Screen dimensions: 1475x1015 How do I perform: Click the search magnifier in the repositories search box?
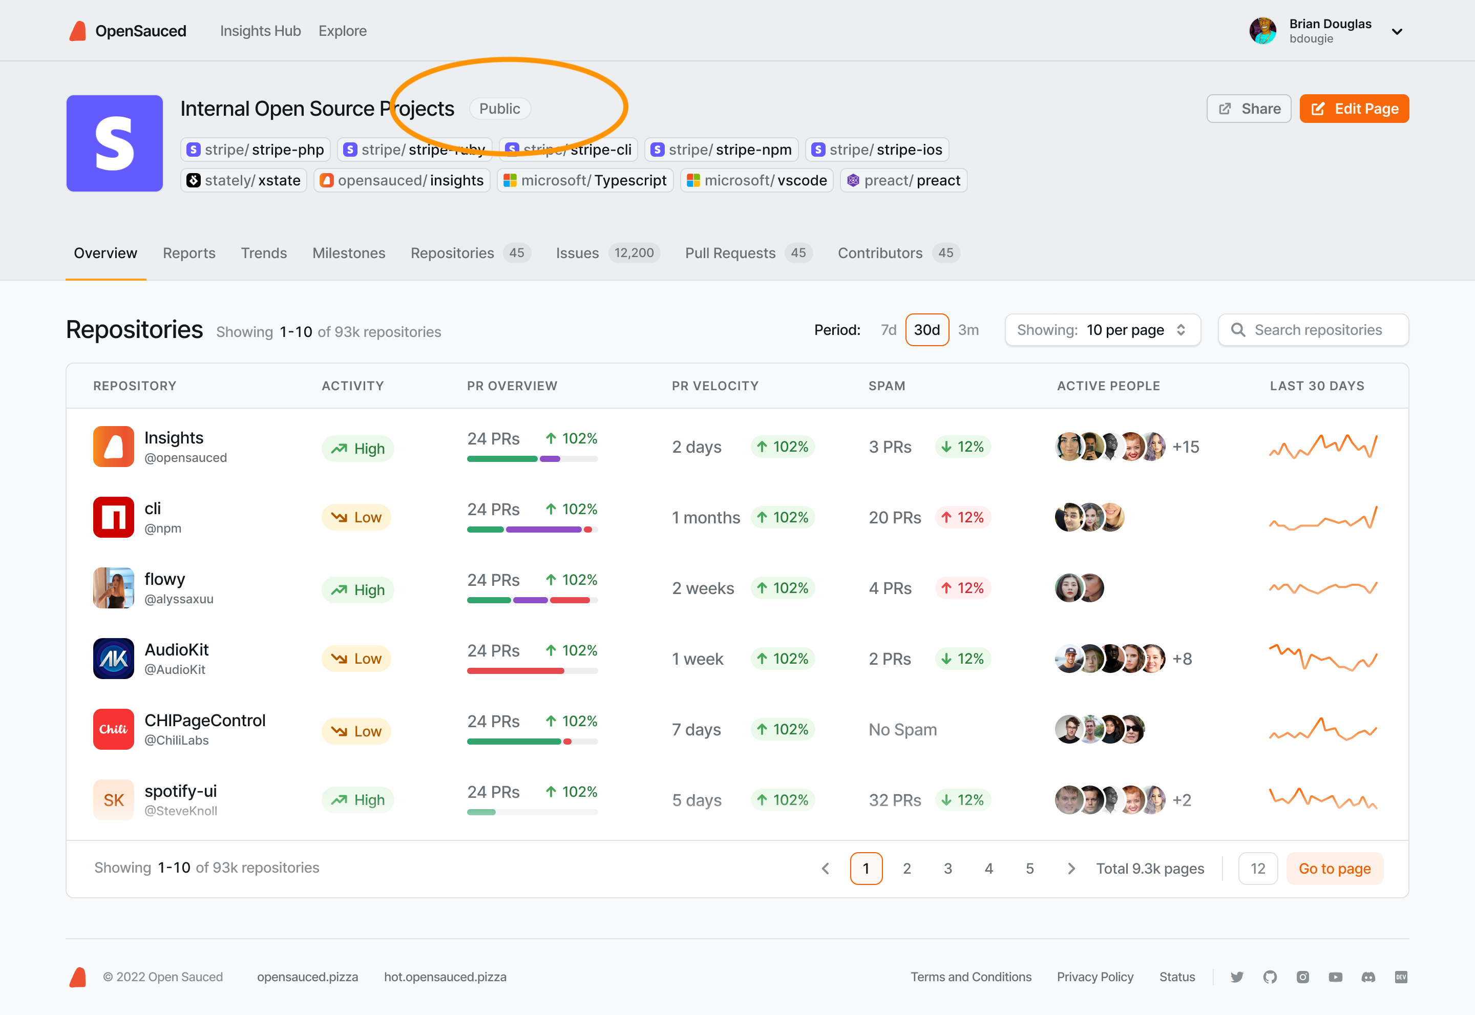pyautogui.click(x=1238, y=329)
